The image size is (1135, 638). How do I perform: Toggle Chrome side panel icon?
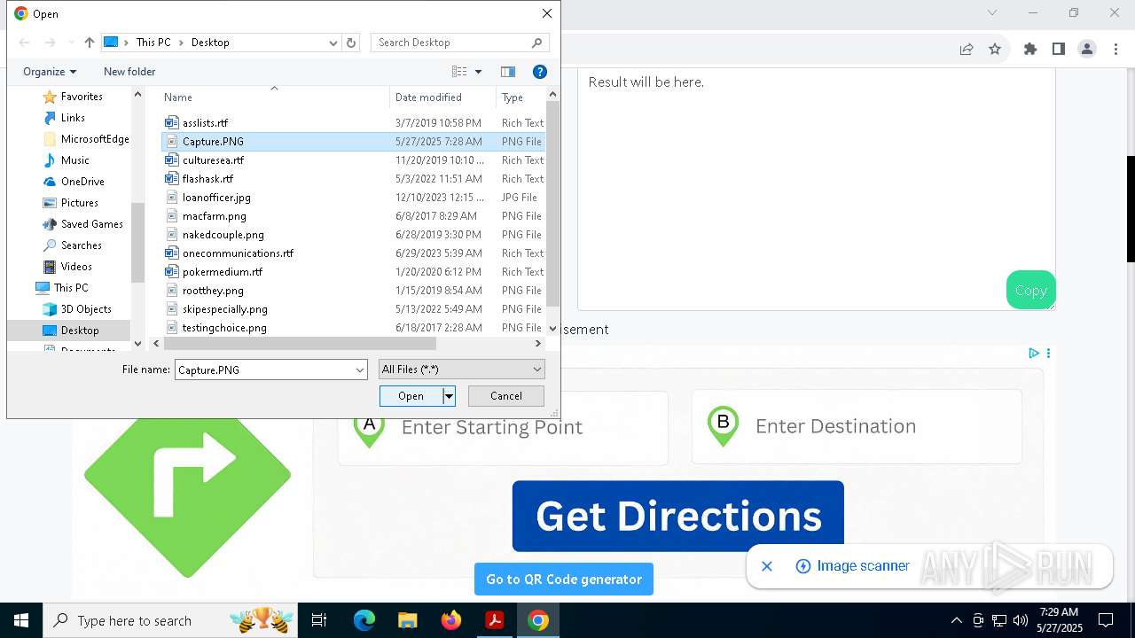coord(1058,50)
